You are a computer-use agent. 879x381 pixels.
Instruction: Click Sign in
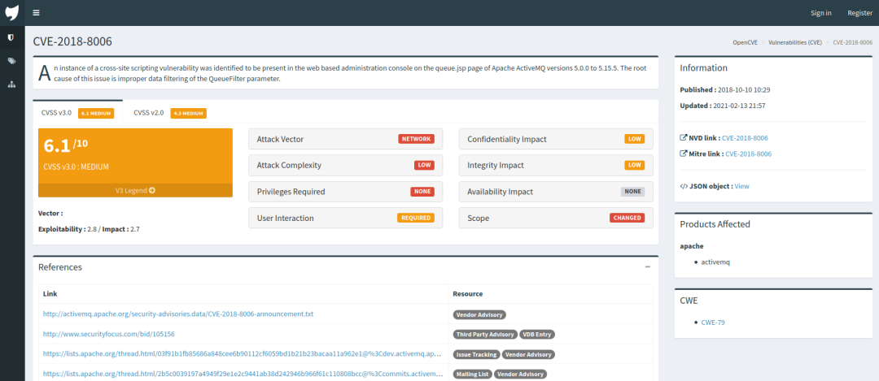pyautogui.click(x=820, y=13)
